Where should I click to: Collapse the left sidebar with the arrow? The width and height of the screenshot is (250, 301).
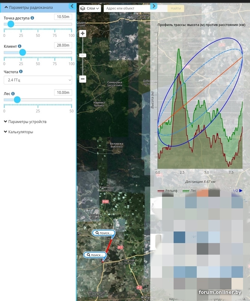click(72, 6)
